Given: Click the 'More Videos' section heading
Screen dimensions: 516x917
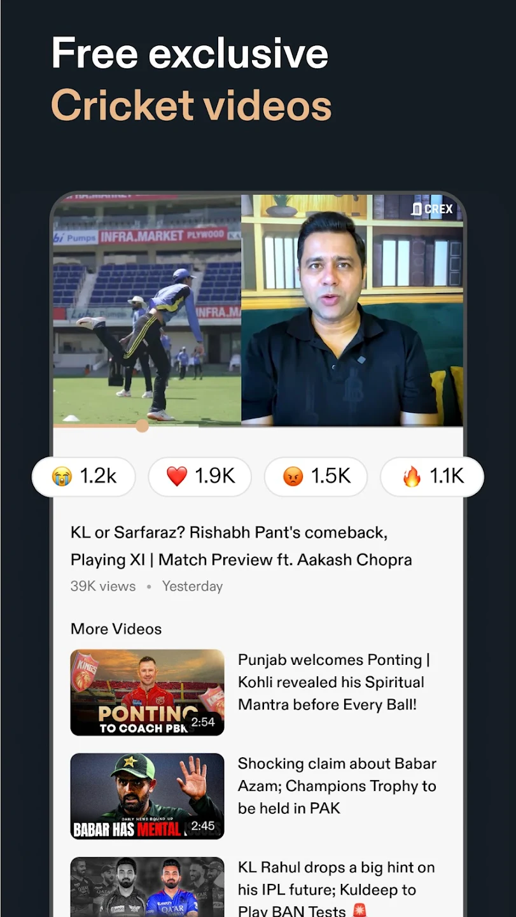Looking at the screenshot, I should 116,629.
